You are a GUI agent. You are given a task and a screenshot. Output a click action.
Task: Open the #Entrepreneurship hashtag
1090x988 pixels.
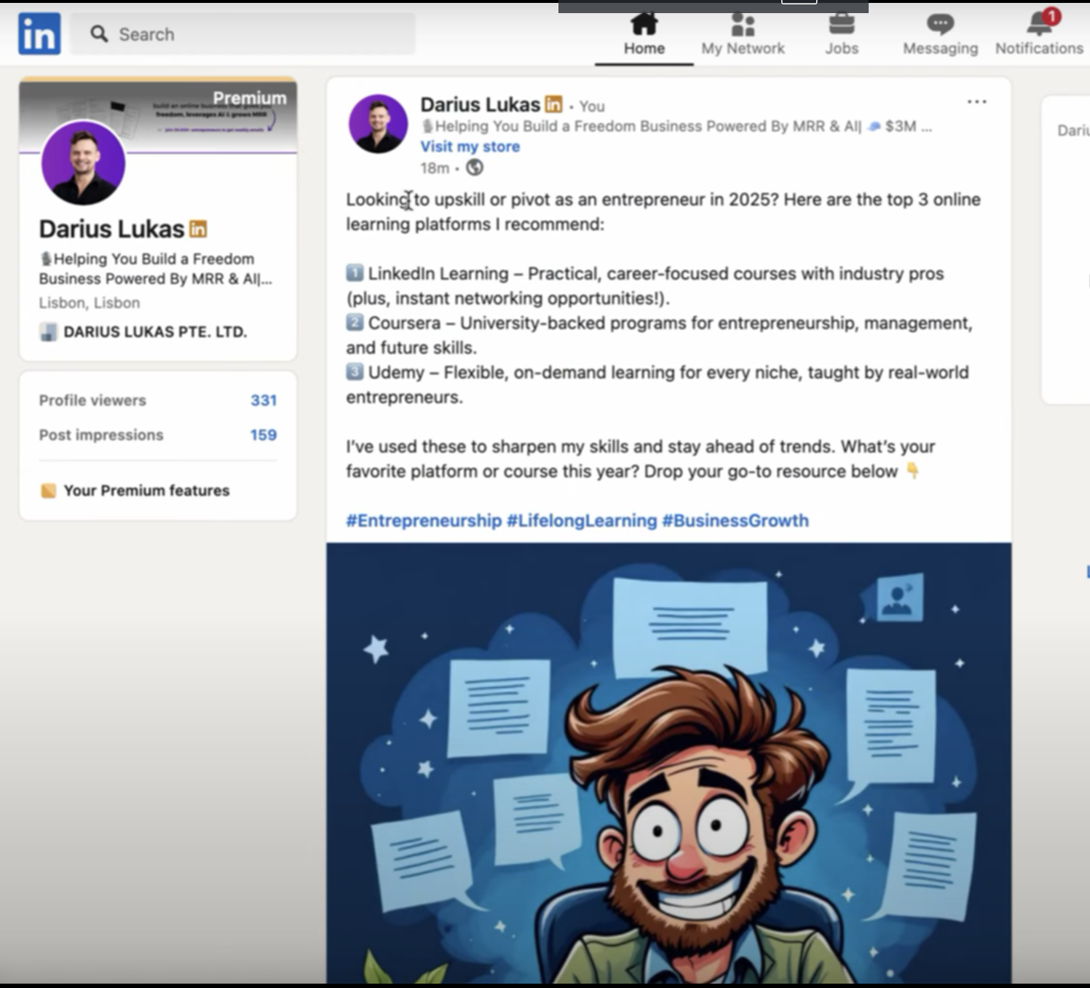tap(423, 520)
